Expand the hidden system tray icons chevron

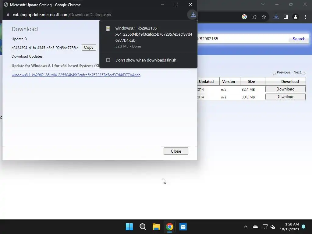[x=246, y=227]
